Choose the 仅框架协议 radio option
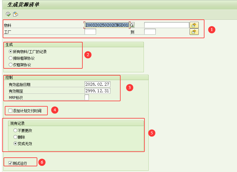Screen dimensions: 237x172 point(11,65)
